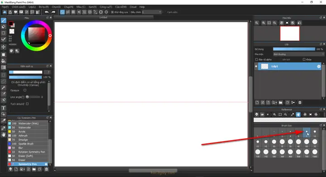Screen dimensions: 326x177
Task: Select the Rotation Symmetry Pen brush
Action: (28, 152)
